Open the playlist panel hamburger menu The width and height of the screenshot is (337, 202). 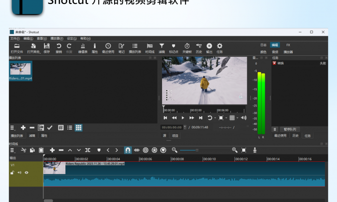pyautogui.click(x=12, y=128)
